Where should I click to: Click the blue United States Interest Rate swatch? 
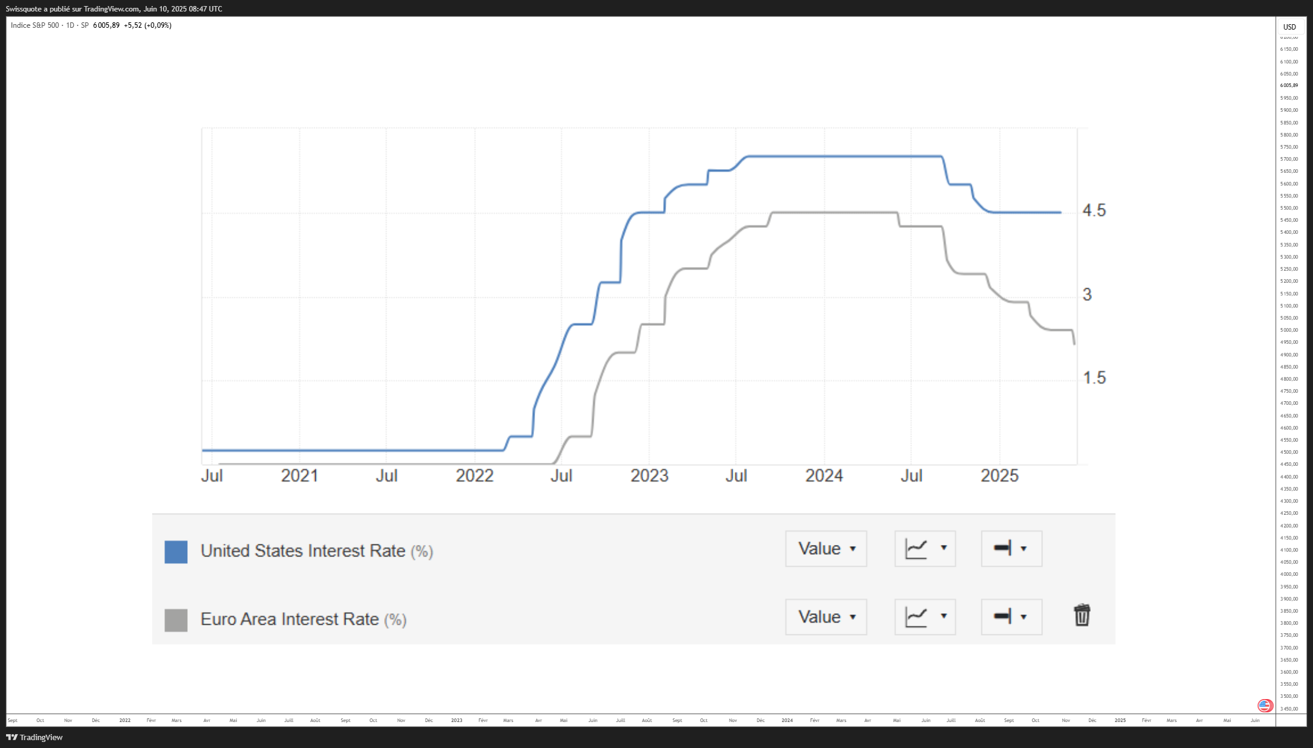click(x=176, y=552)
